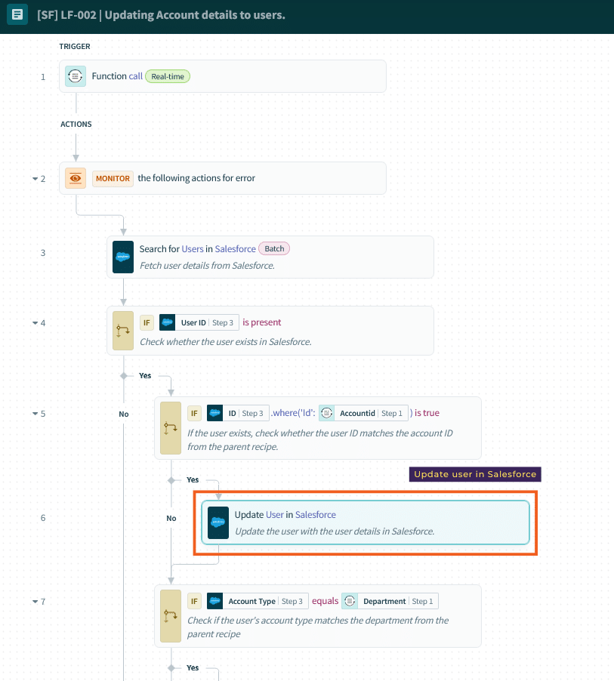
Task: Click step number 3
Action: point(43,253)
